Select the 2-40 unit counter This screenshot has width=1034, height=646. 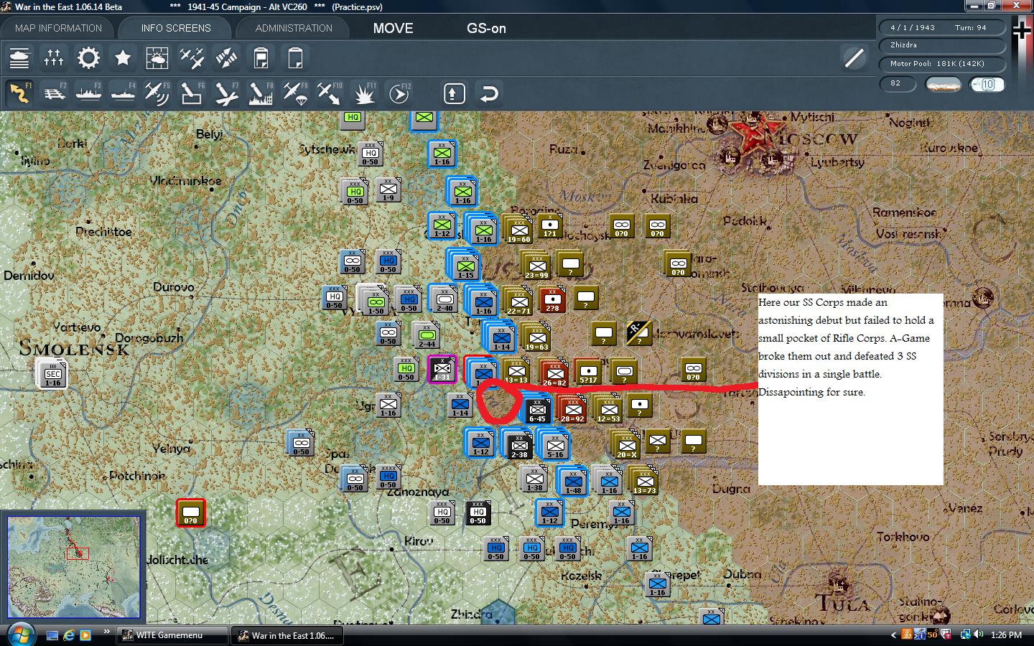tap(444, 299)
